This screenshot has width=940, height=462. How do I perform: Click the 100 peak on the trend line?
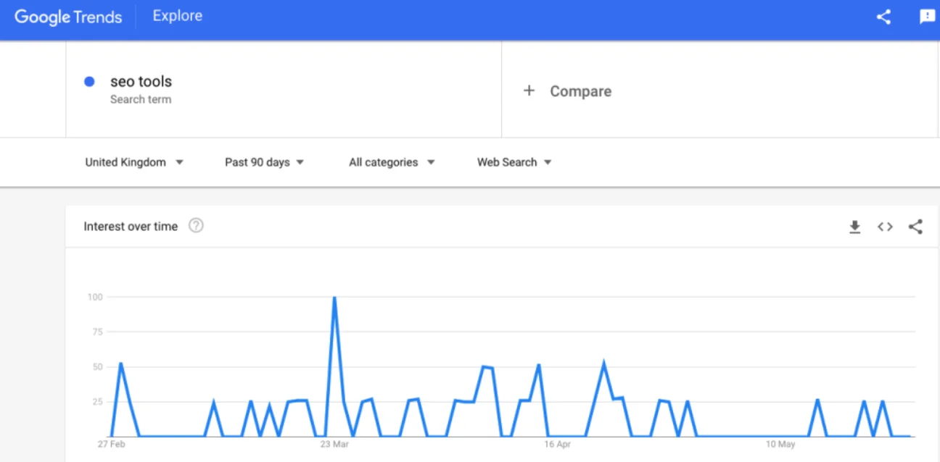coord(334,297)
